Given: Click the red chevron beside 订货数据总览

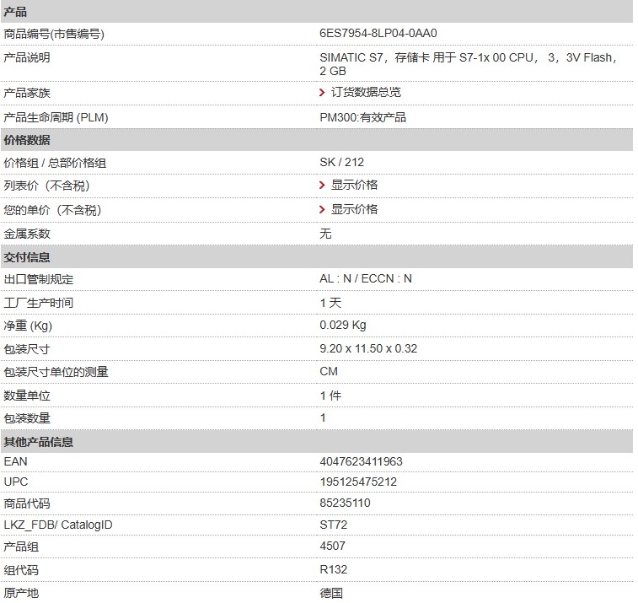Looking at the screenshot, I should pyautogui.click(x=323, y=92).
